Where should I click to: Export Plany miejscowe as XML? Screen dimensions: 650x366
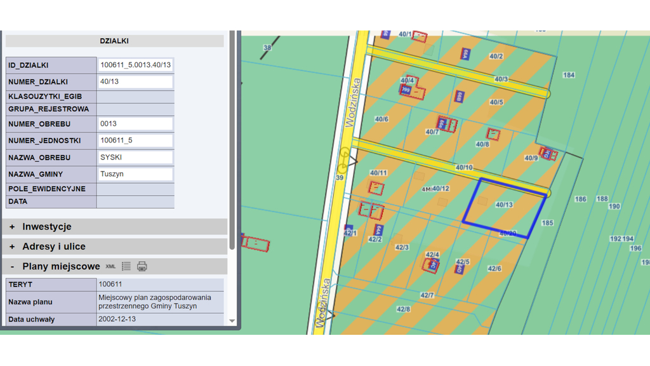click(110, 266)
